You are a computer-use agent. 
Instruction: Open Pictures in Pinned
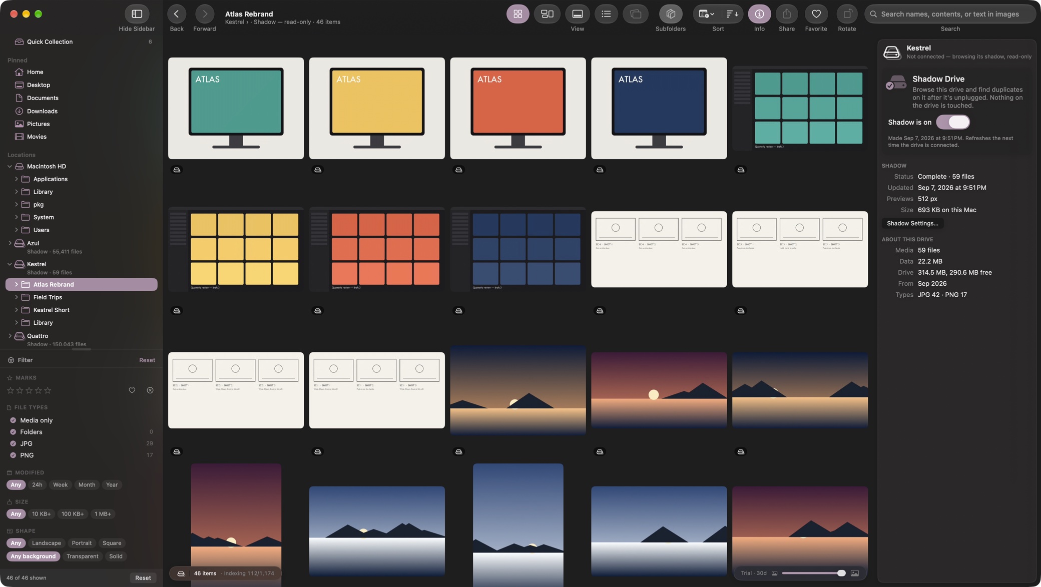(82, 124)
